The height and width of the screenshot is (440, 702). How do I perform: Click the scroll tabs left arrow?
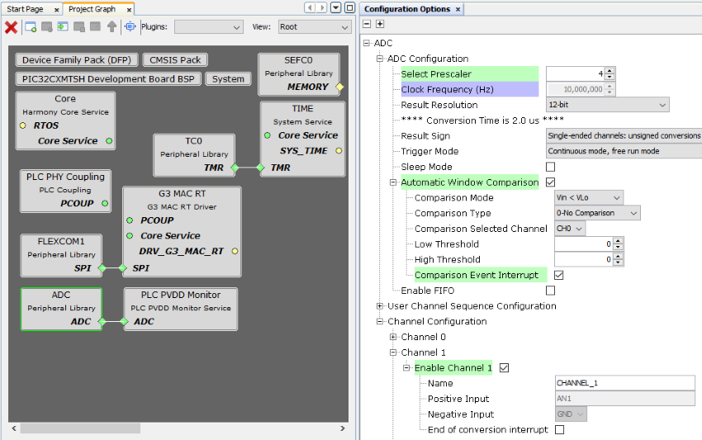[310, 7]
